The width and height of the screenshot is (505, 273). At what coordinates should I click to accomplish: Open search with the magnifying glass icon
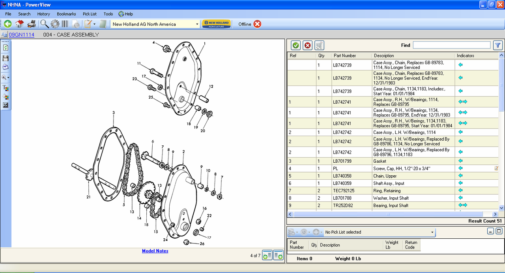click(x=44, y=24)
